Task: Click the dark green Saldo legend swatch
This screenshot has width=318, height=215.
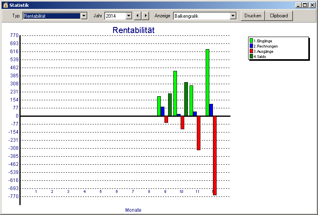Action: point(251,56)
